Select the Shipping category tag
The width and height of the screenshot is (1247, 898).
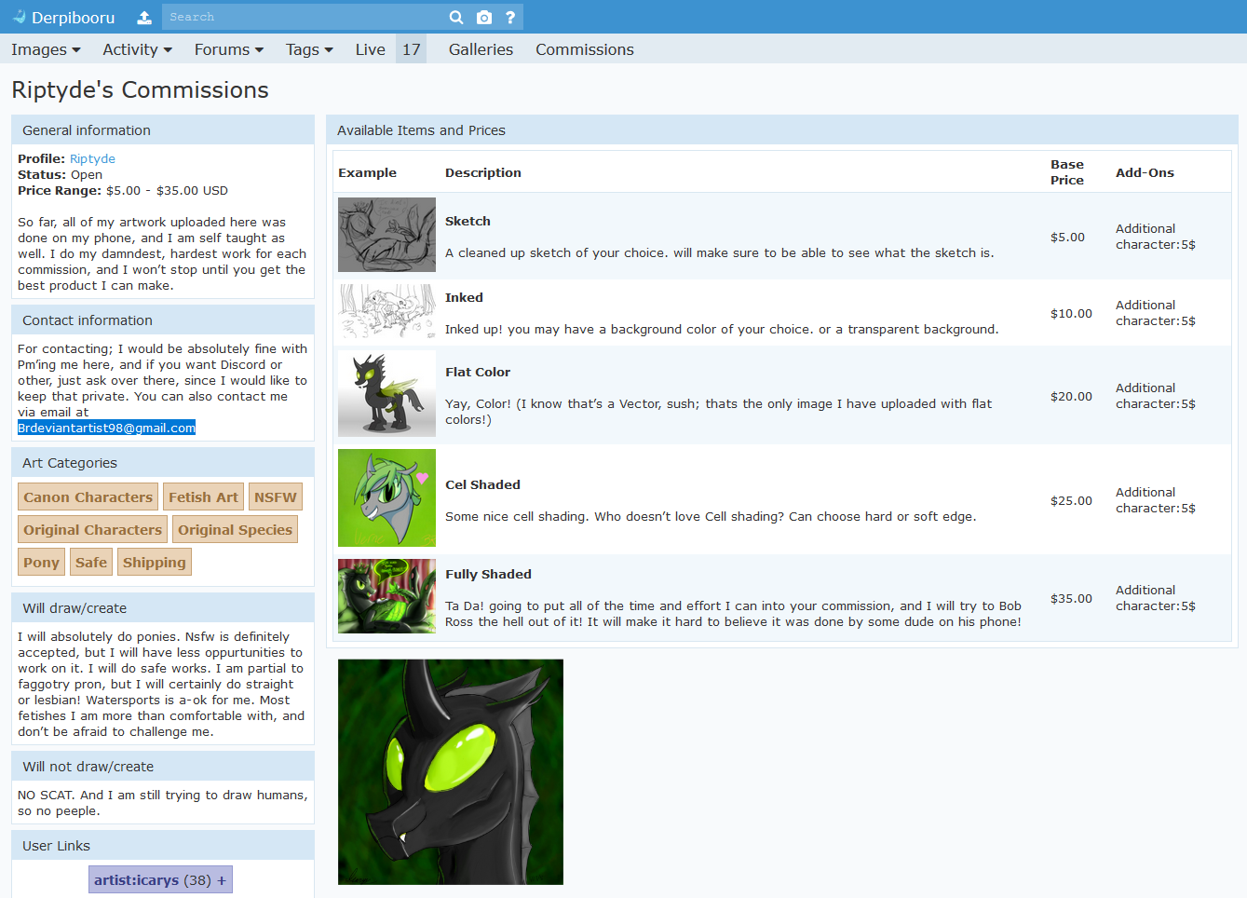[x=154, y=563]
